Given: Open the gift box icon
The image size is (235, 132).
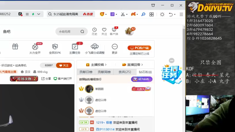Looking at the screenshot, I should coord(15,47).
